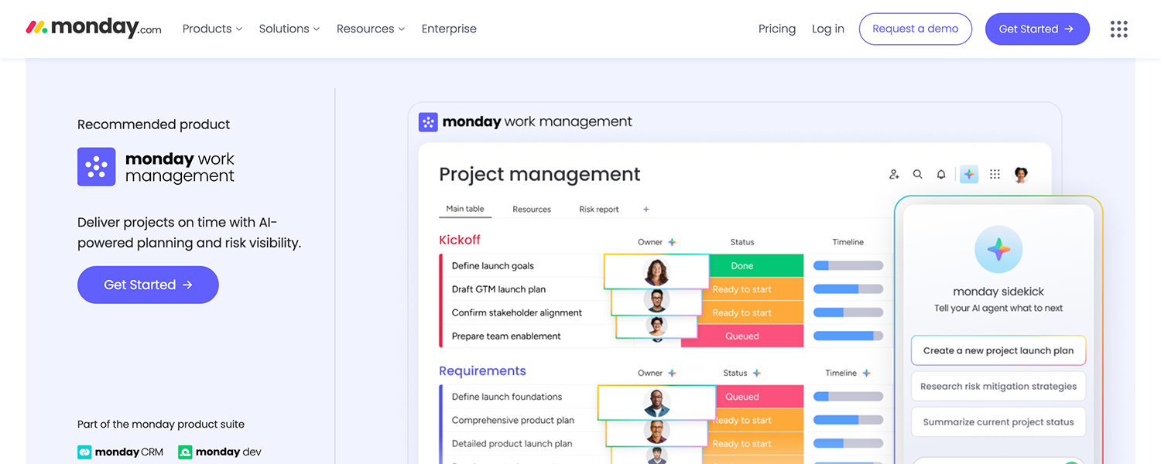Viewport: 1161px width, 464px height.
Task: Select Create a new project launch plan
Action: click(x=998, y=350)
